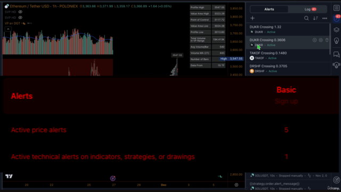Open the idea streams broadcasting bulb icon
The image size is (341, 192).
coord(336,65)
